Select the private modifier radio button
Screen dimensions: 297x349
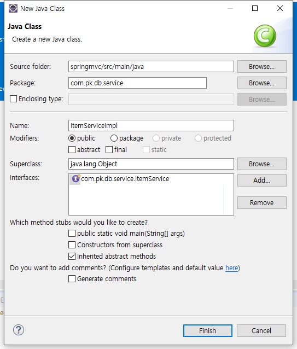pos(156,138)
